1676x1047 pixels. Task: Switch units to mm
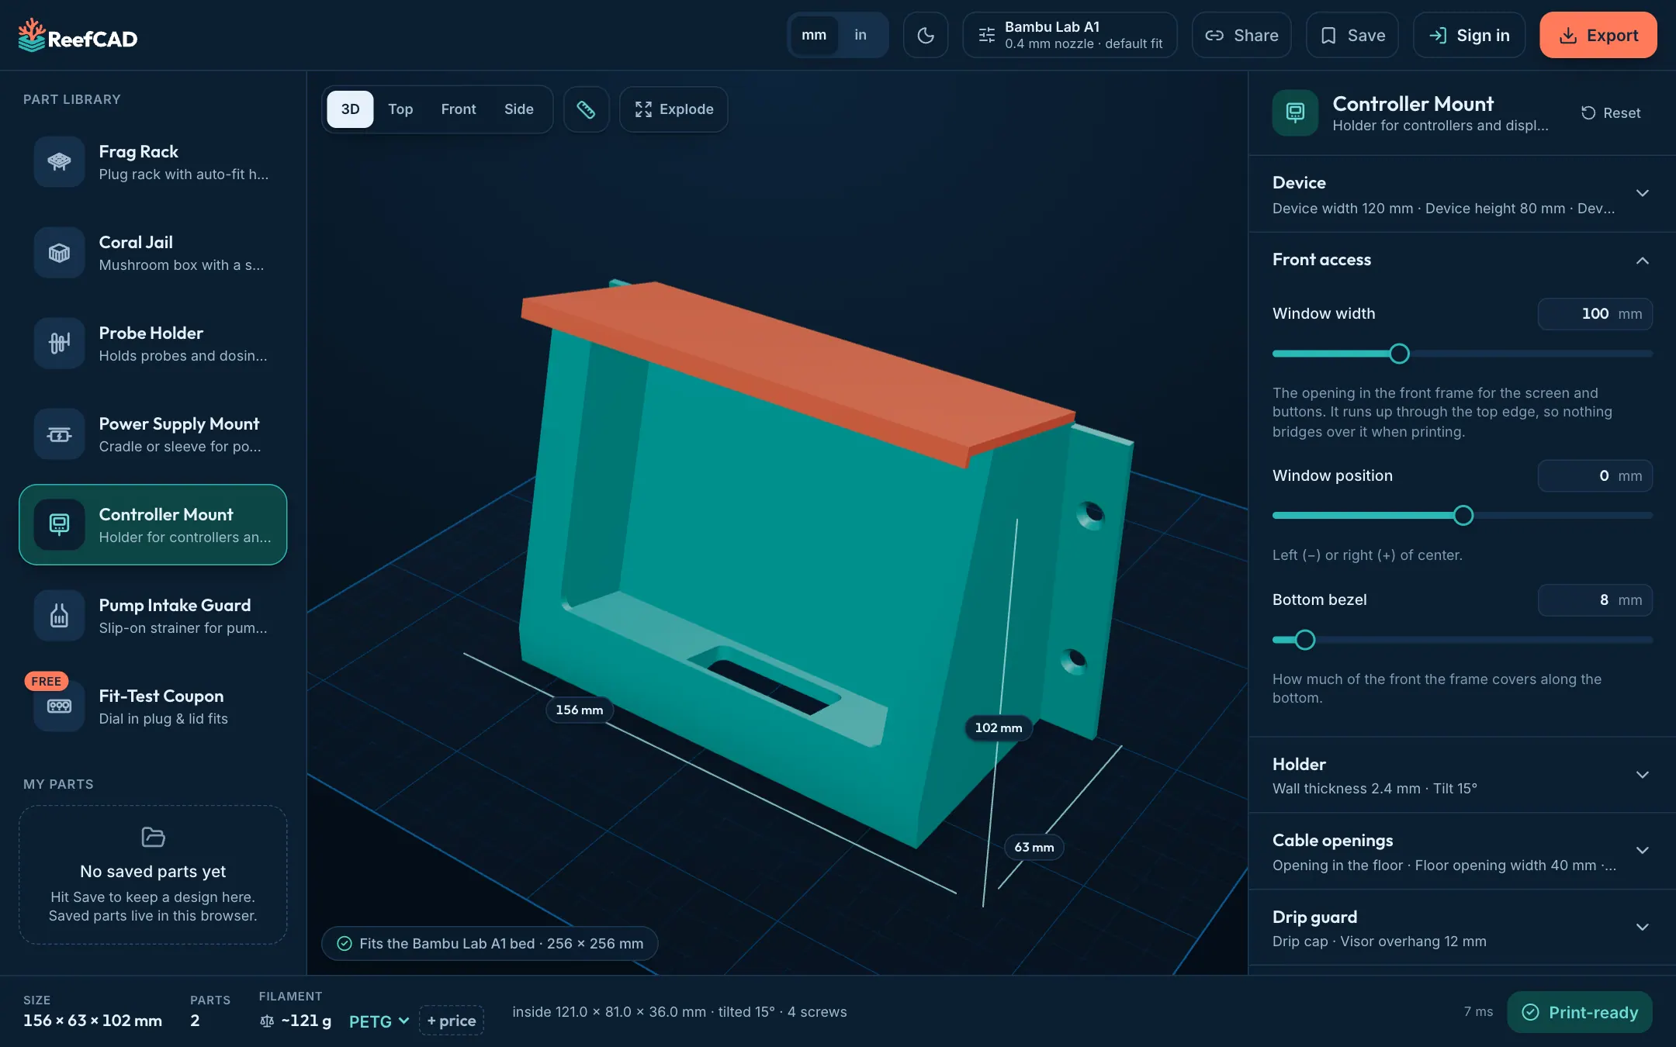(813, 35)
